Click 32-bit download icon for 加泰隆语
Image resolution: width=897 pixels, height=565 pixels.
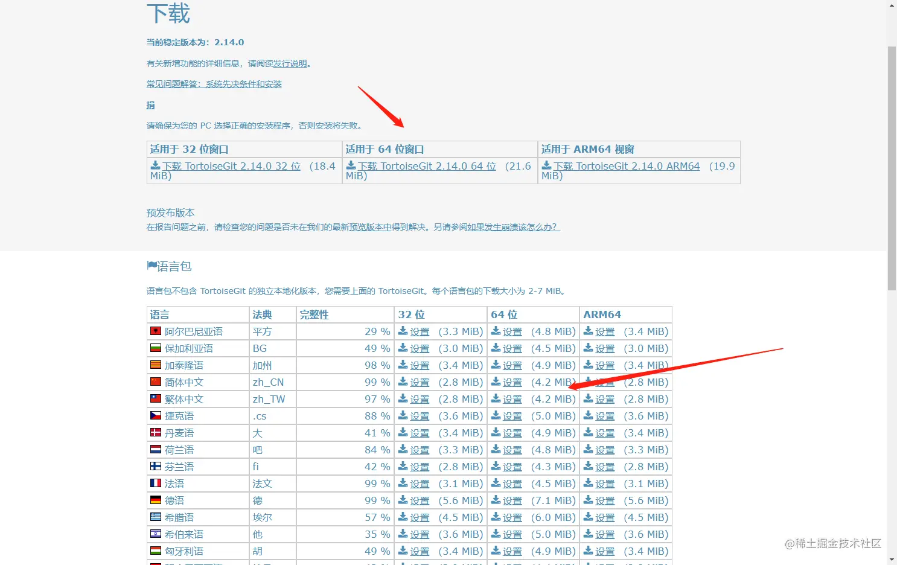pos(403,365)
